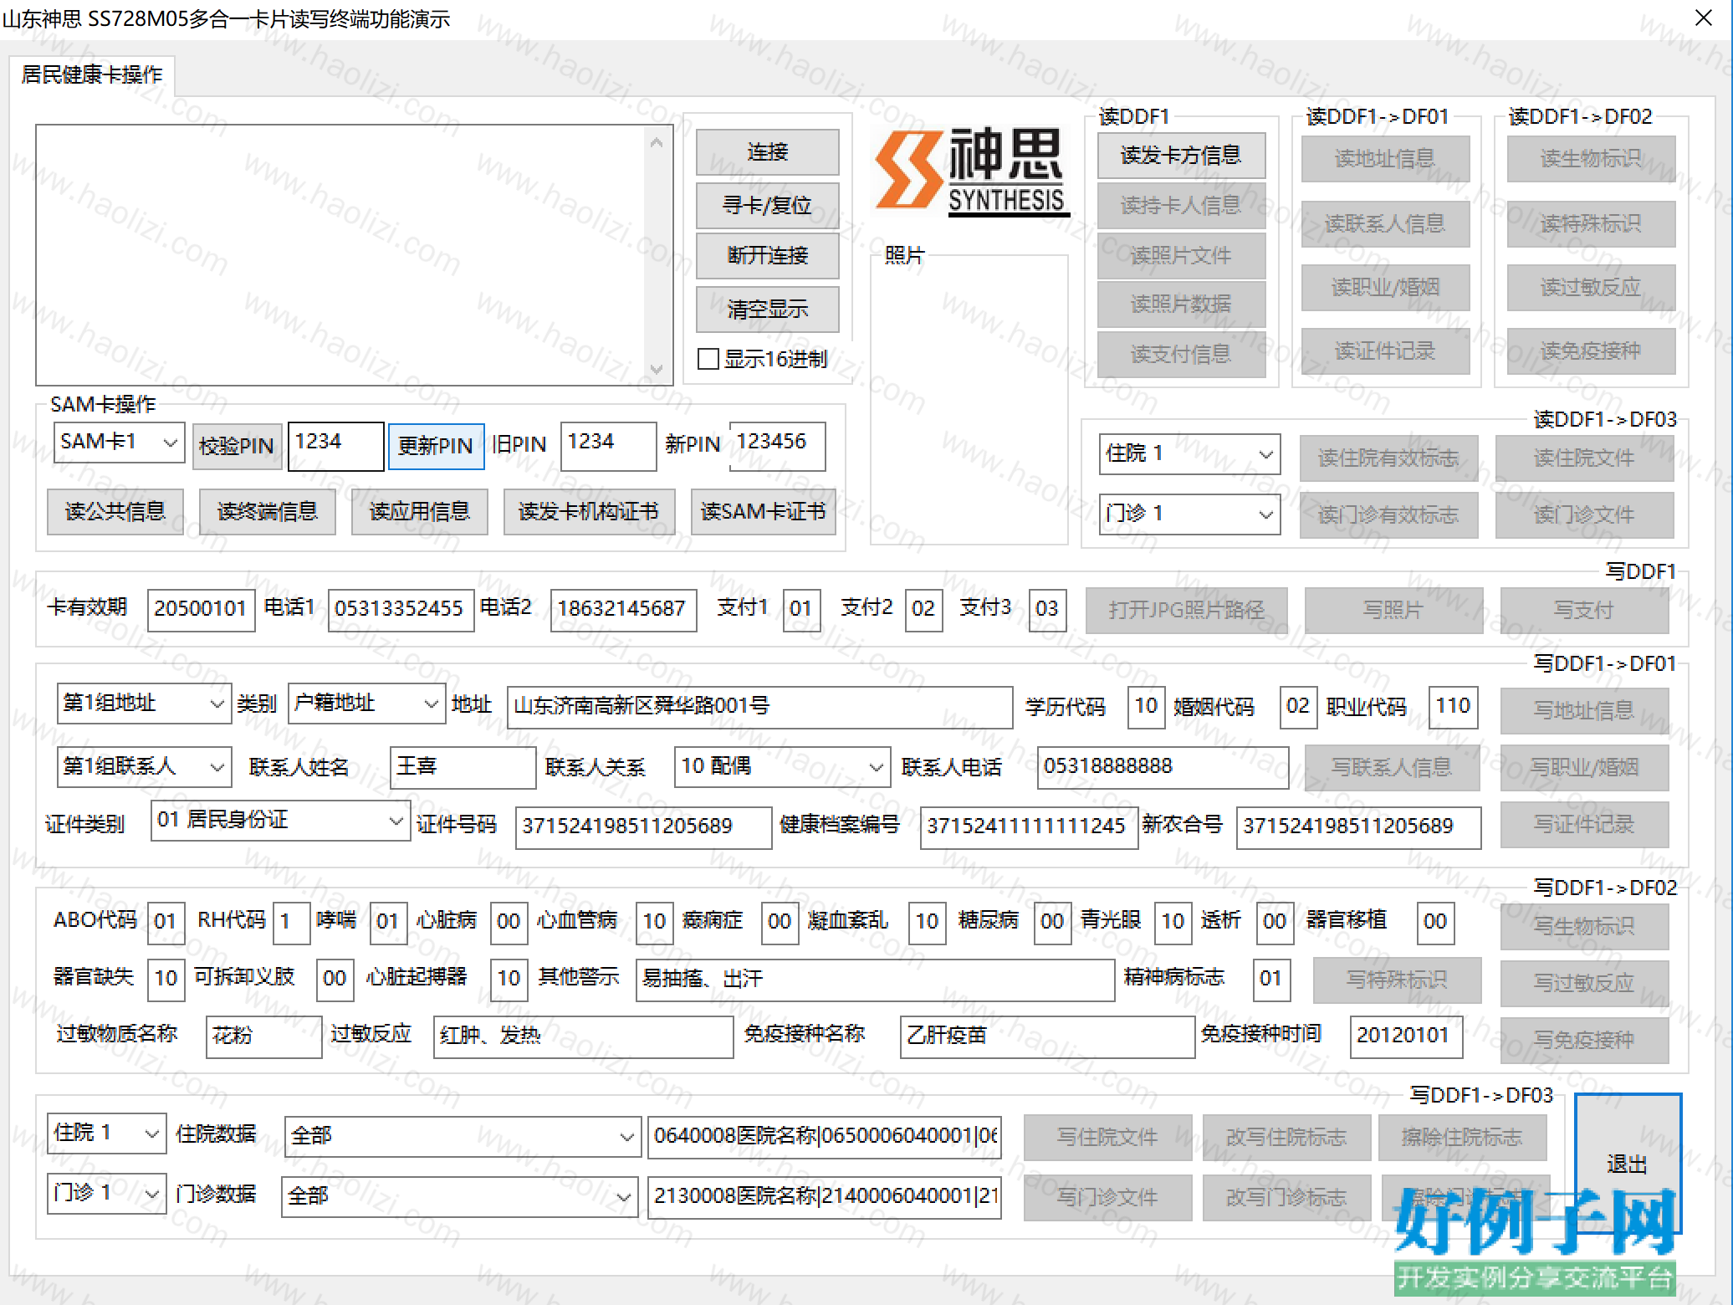Click the 支付3 field

click(x=1047, y=610)
